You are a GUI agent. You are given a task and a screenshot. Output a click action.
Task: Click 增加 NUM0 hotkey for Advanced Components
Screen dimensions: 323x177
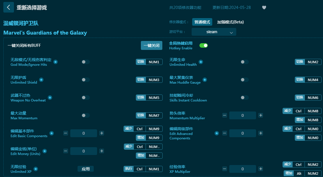click(308, 138)
